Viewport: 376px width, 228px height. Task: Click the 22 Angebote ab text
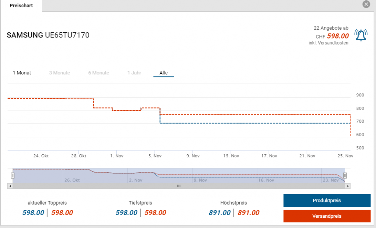click(x=331, y=28)
